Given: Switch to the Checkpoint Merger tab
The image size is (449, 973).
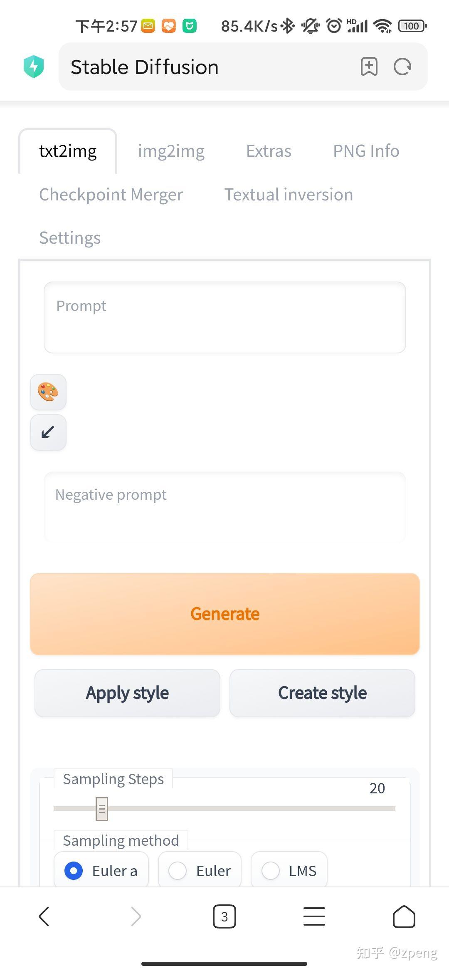Looking at the screenshot, I should click(x=111, y=195).
